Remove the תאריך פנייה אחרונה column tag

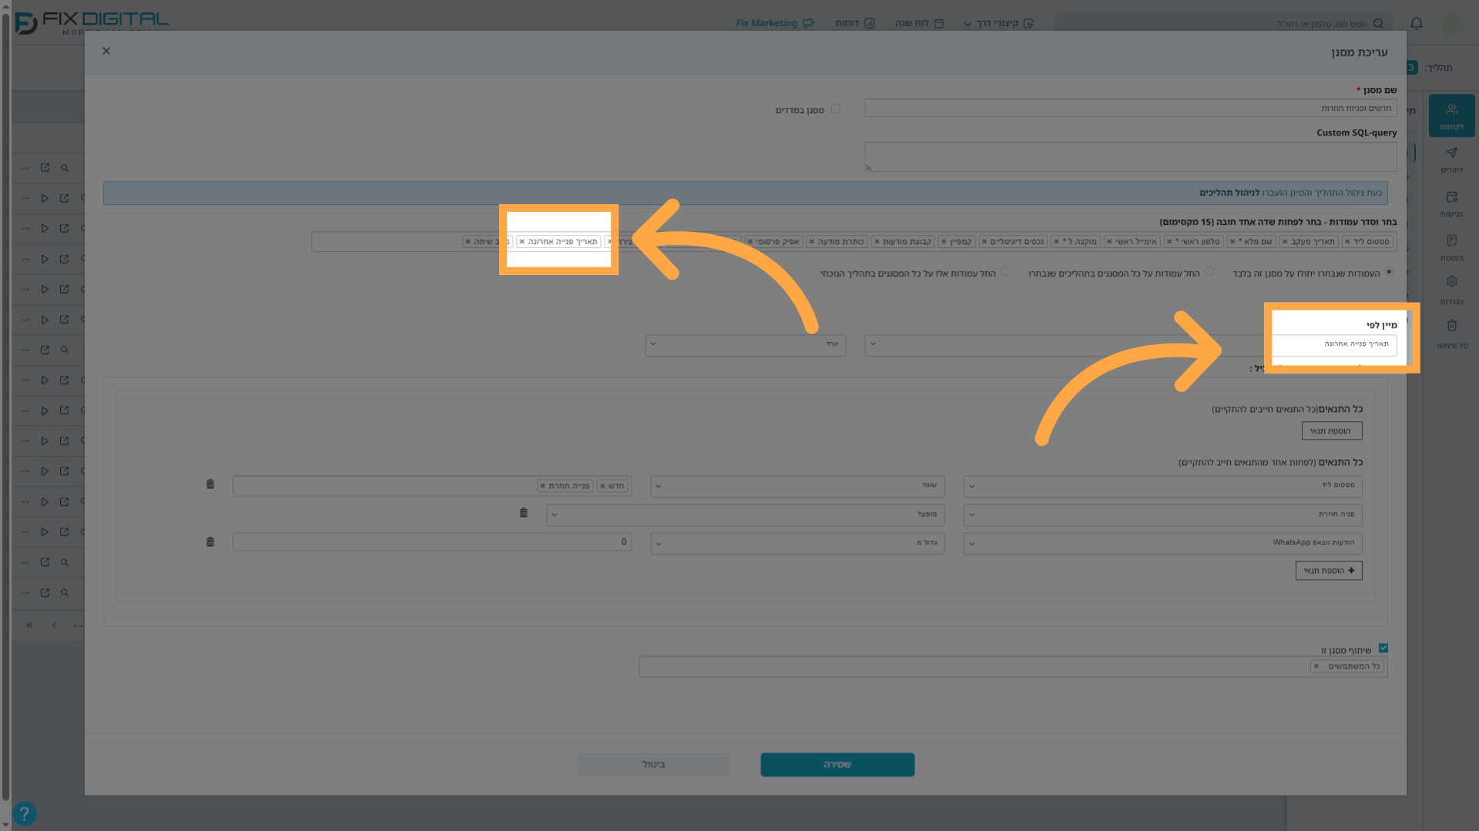(522, 242)
